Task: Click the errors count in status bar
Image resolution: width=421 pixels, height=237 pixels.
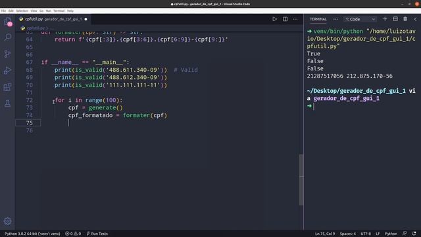Action: pos(69,234)
